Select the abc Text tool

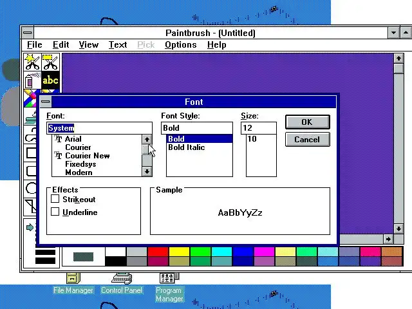[50, 80]
